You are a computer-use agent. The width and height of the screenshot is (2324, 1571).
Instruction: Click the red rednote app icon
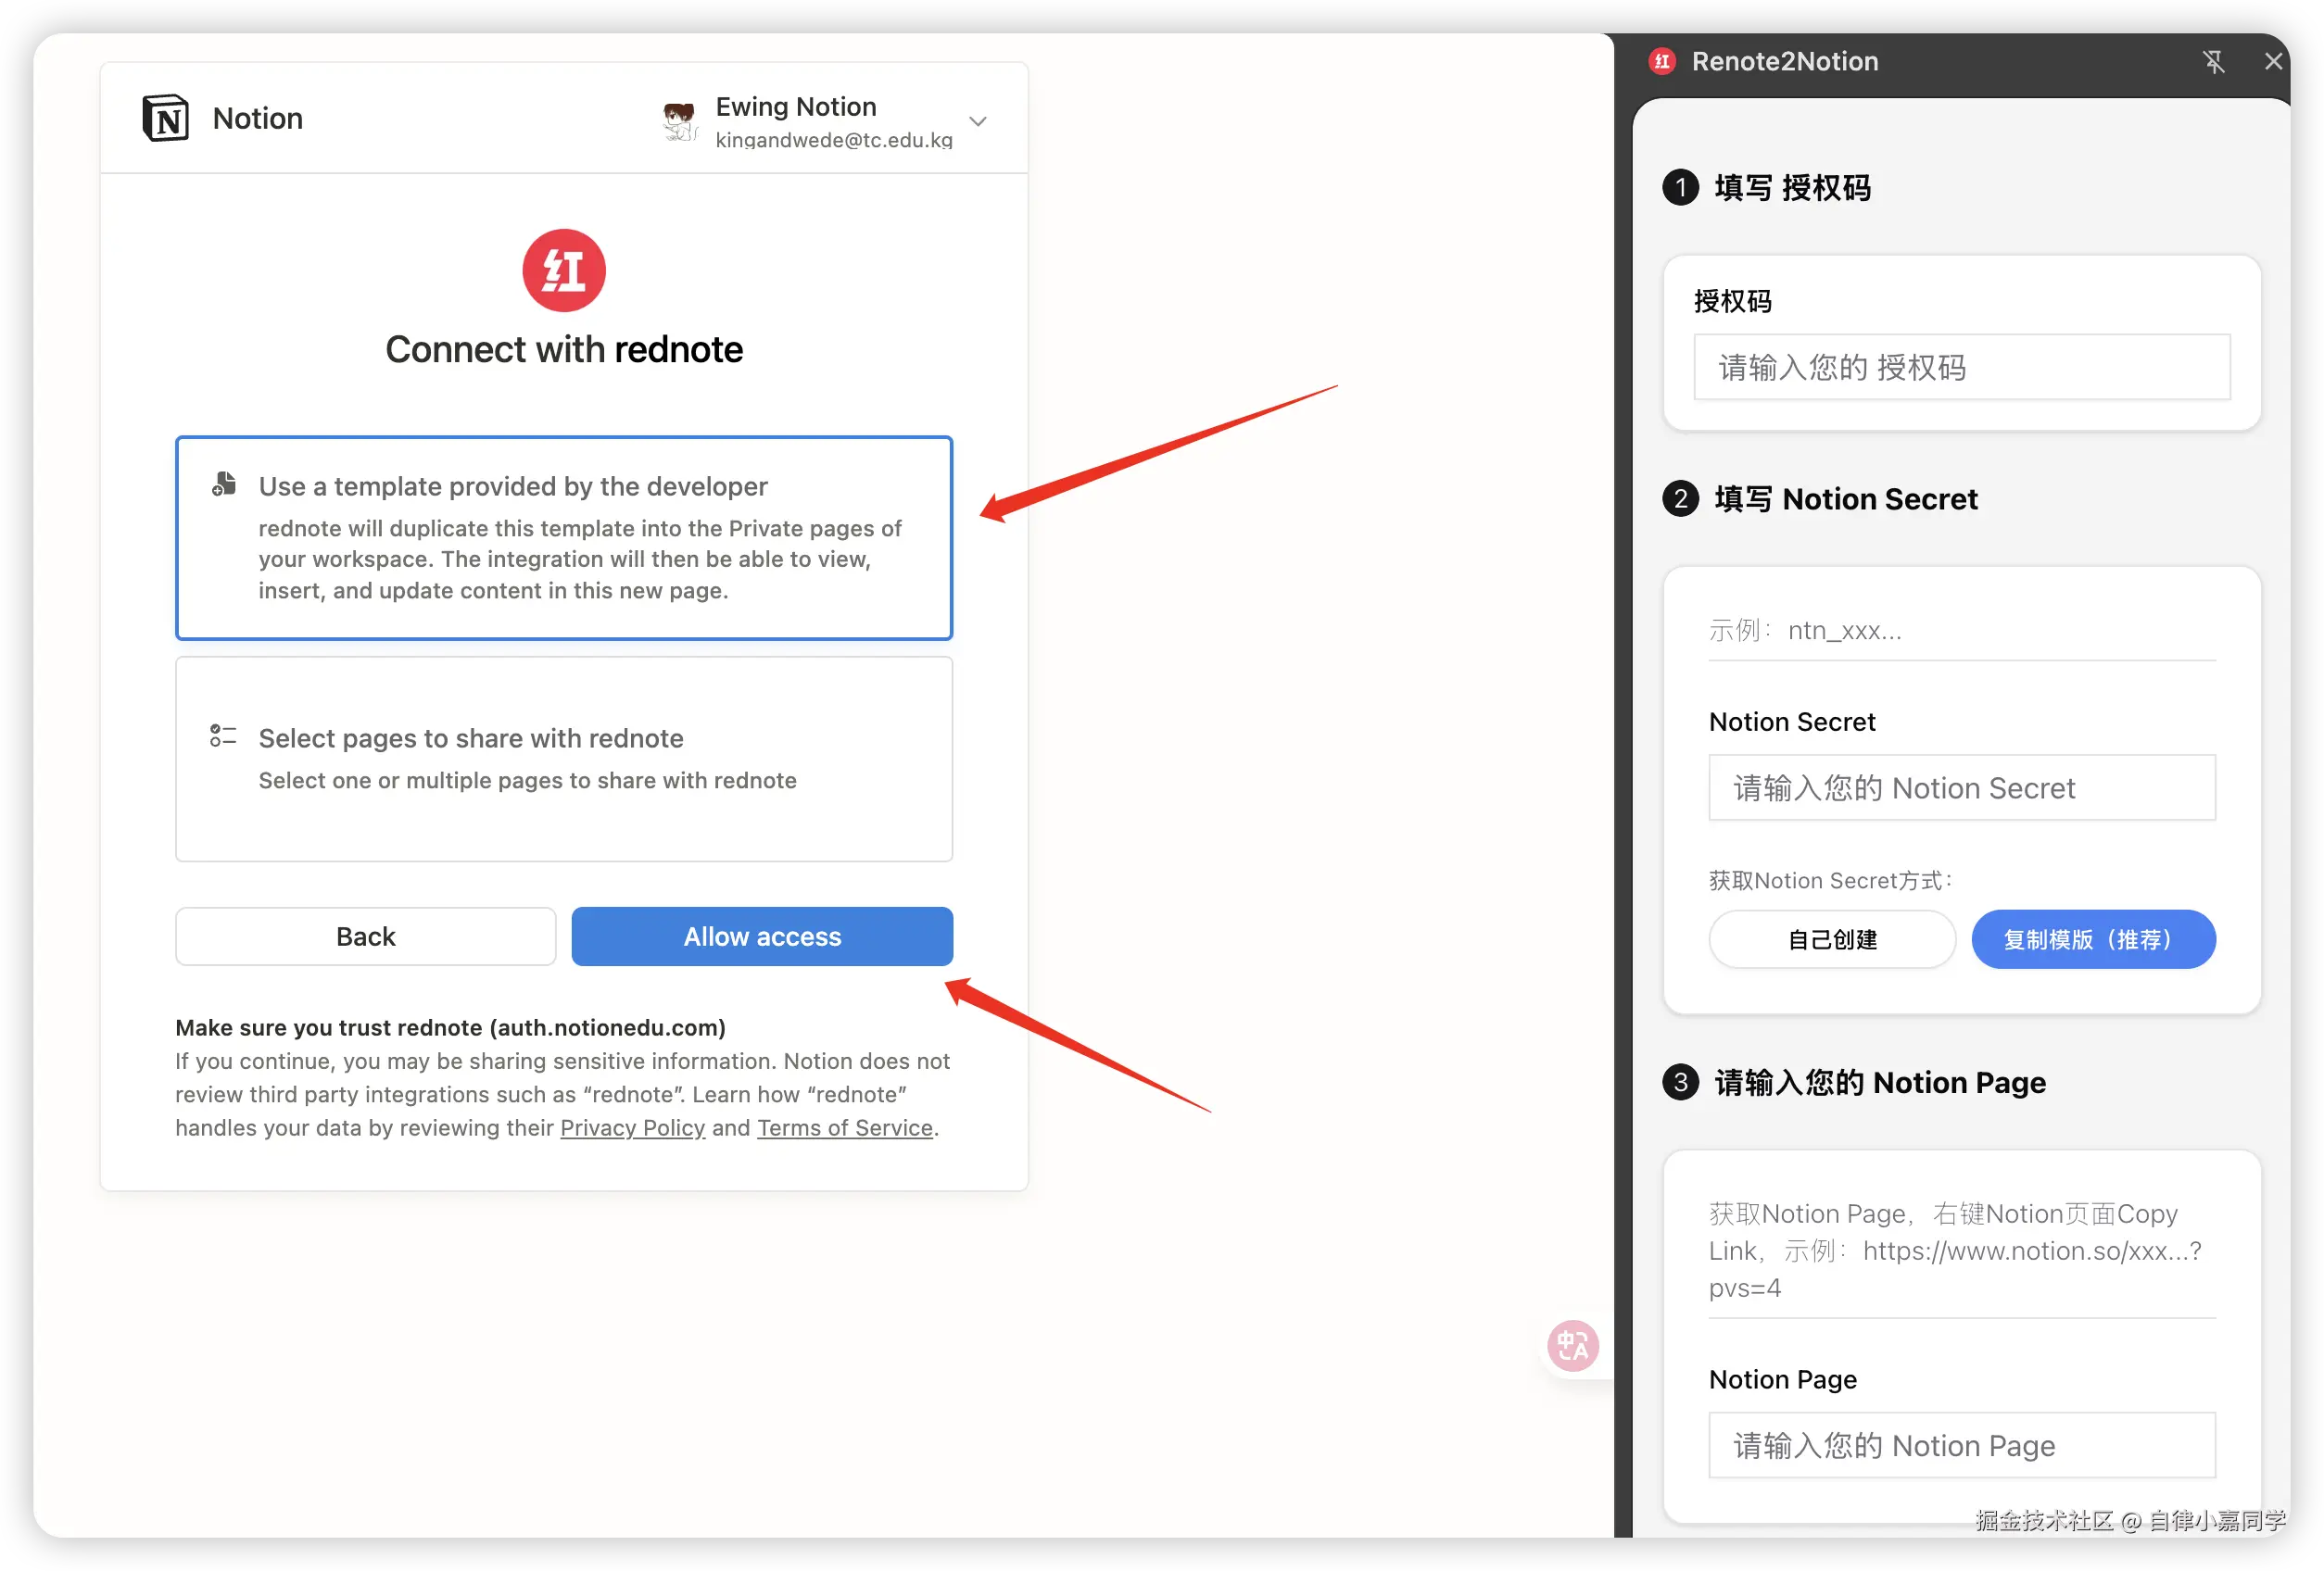564,270
